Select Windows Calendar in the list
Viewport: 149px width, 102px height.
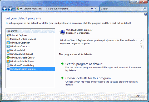[20, 43]
